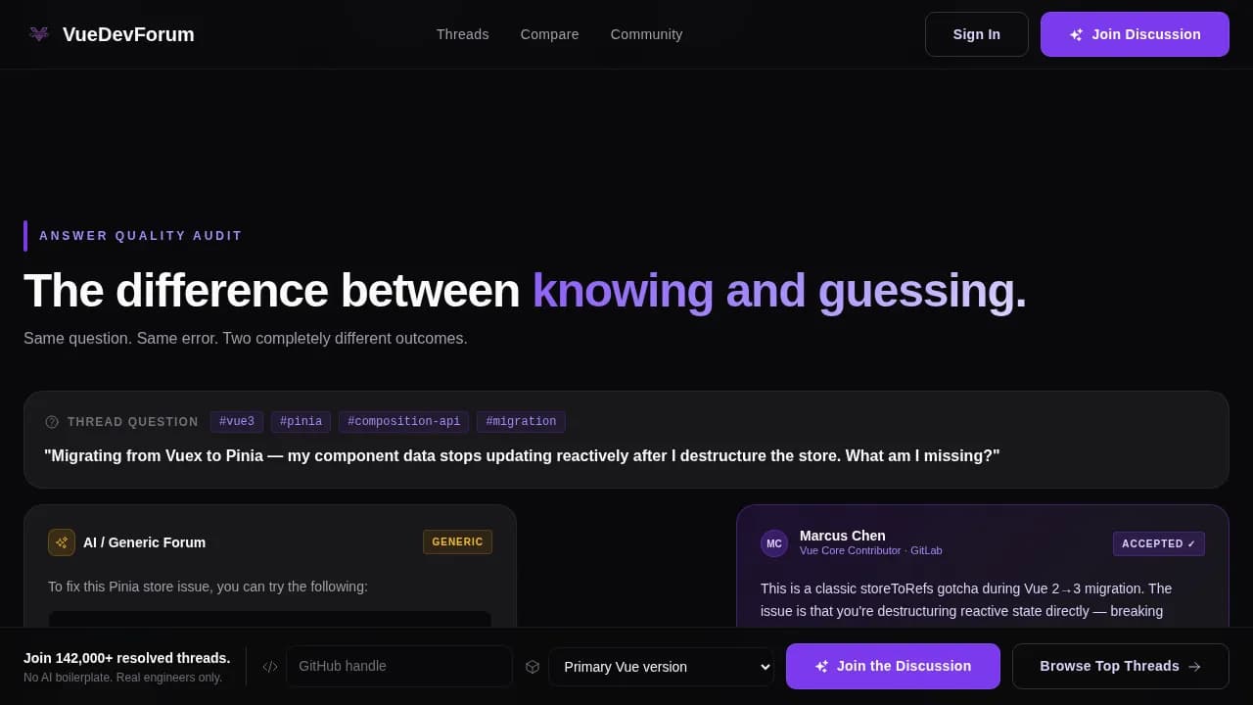The image size is (1253, 705).
Task: Select the #pinia tag
Action: tap(302, 422)
